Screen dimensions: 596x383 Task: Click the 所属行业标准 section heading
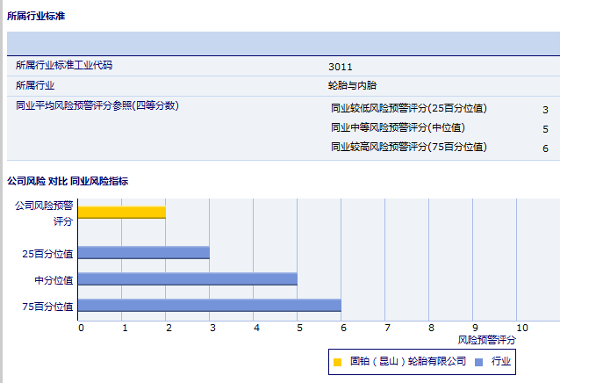click(x=35, y=16)
